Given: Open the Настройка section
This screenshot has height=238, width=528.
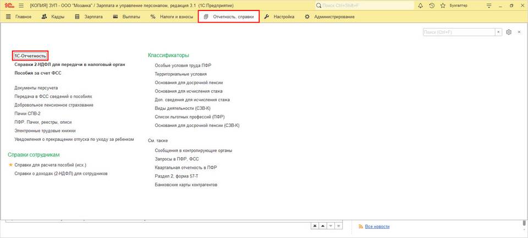Looking at the screenshot, I should (279, 17).
